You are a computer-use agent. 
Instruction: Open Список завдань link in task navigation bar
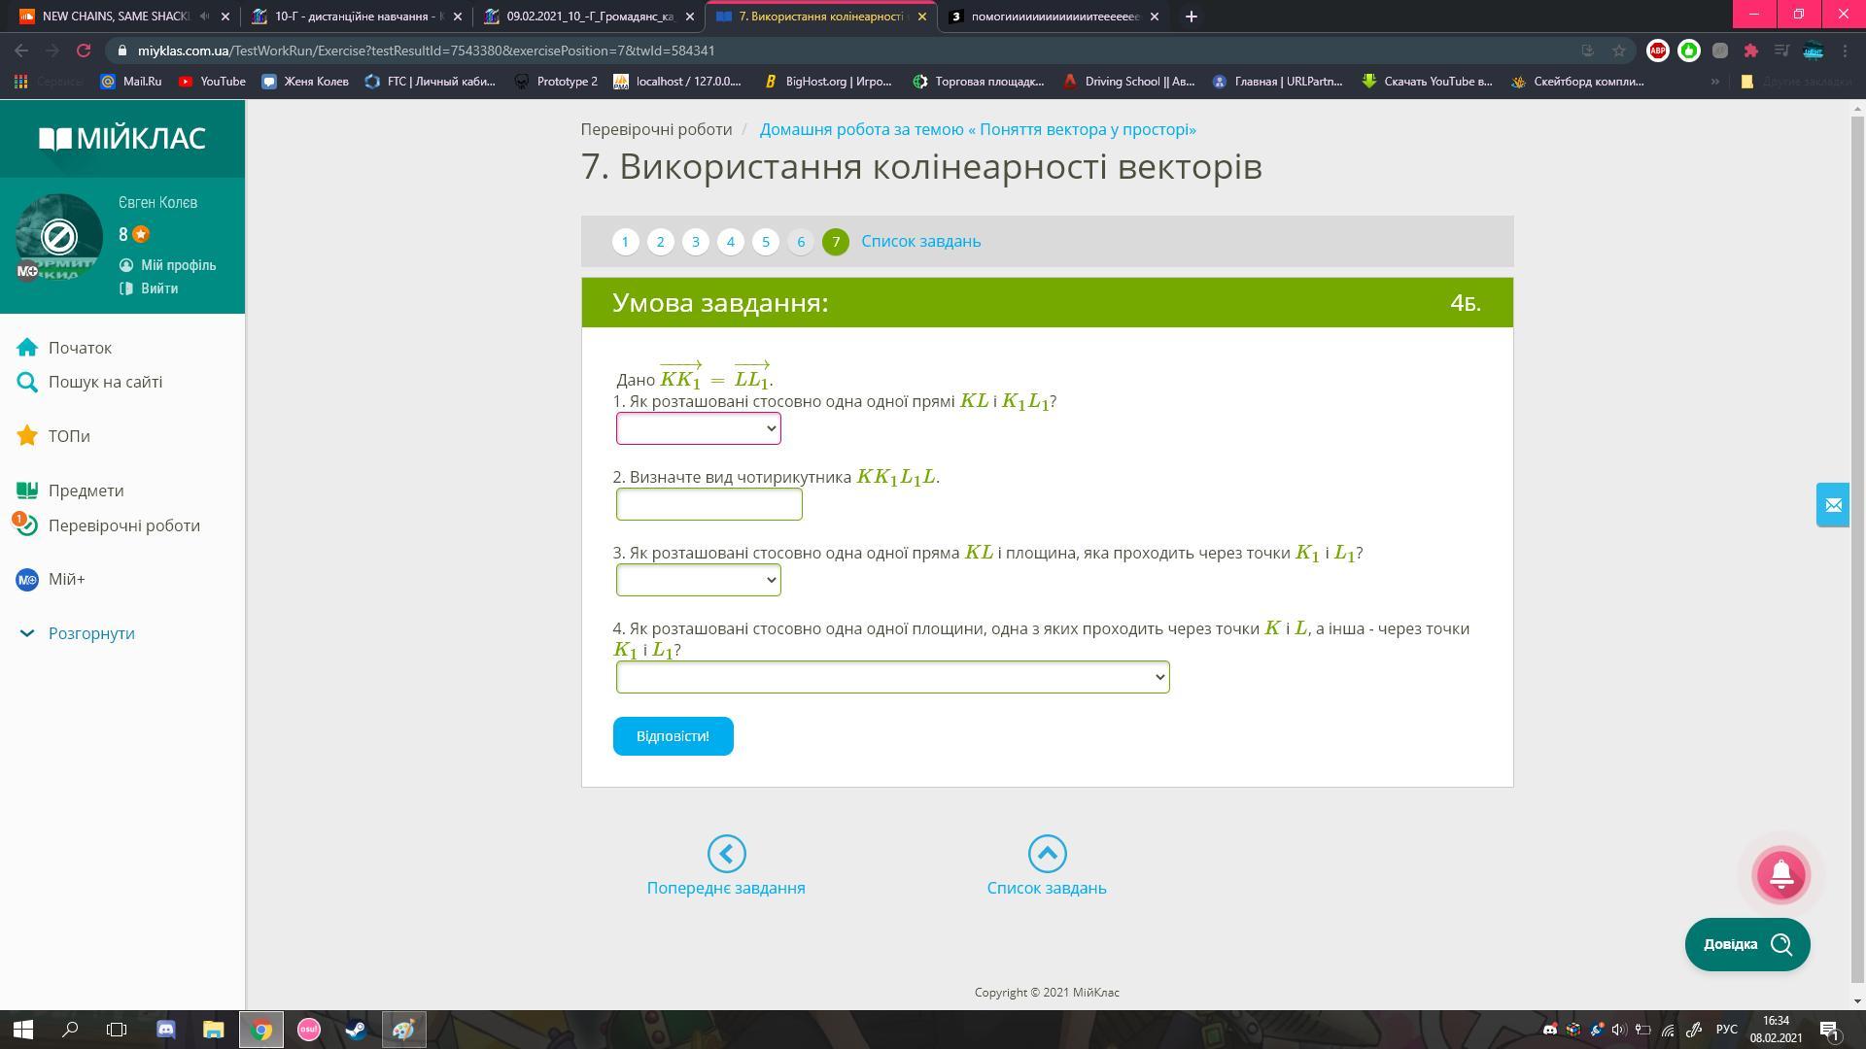(920, 241)
